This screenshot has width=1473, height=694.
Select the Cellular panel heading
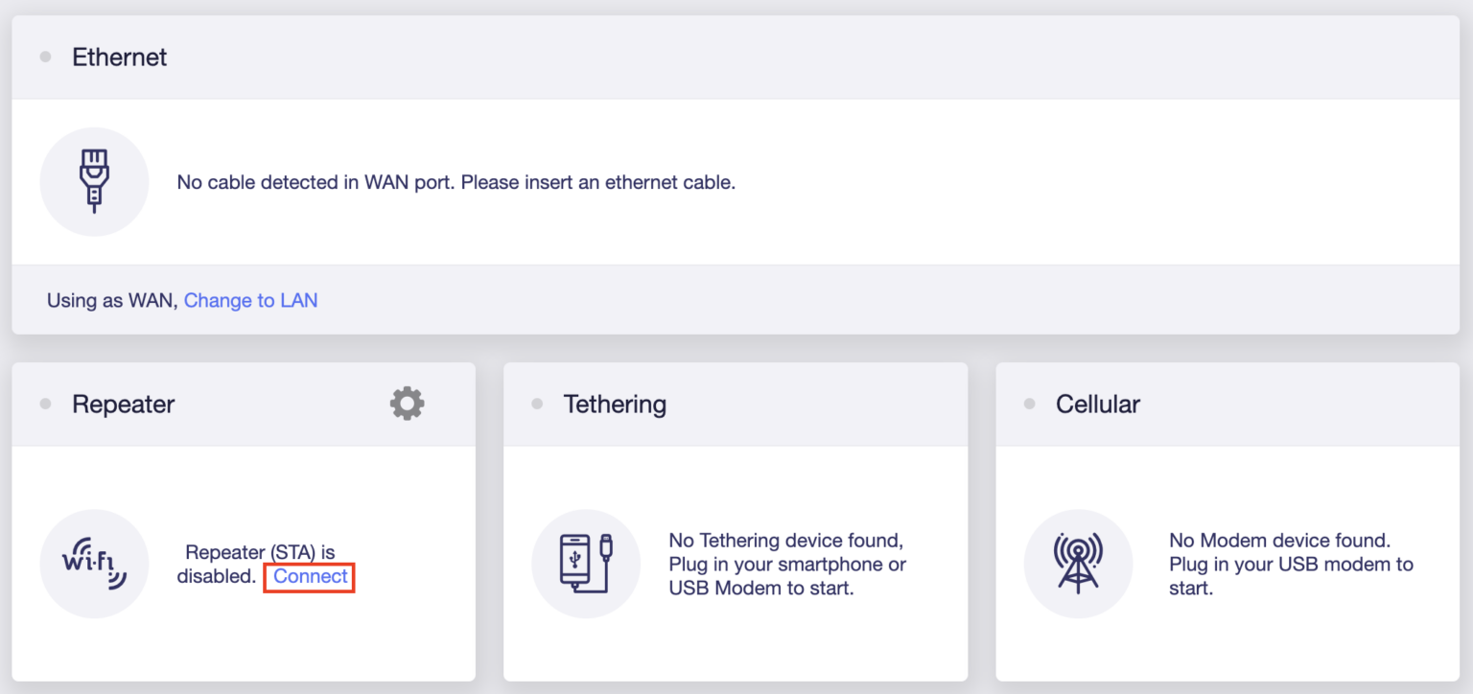pyautogui.click(x=1098, y=405)
